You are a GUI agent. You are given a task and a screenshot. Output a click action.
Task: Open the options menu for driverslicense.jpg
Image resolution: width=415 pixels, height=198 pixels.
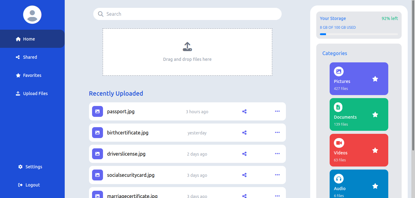click(x=277, y=153)
